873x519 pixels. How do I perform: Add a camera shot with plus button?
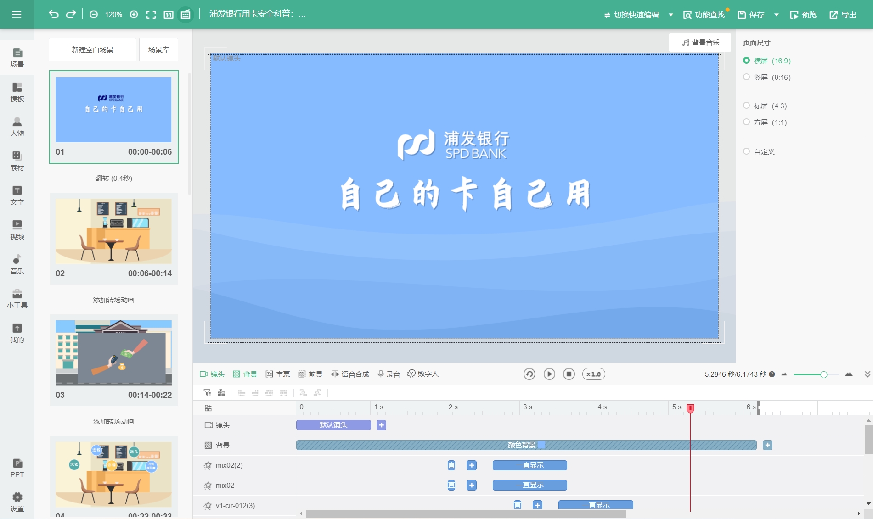coord(381,425)
